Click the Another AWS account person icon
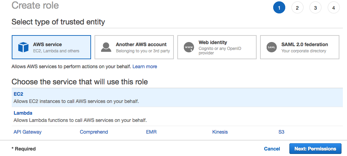The height and width of the screenshot is (156, 347). point(106,47)
